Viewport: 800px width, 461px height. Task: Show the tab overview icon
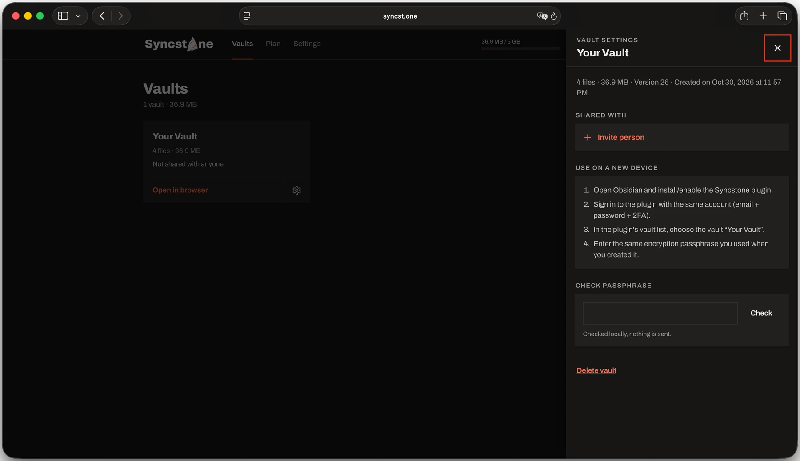[782, 16]
